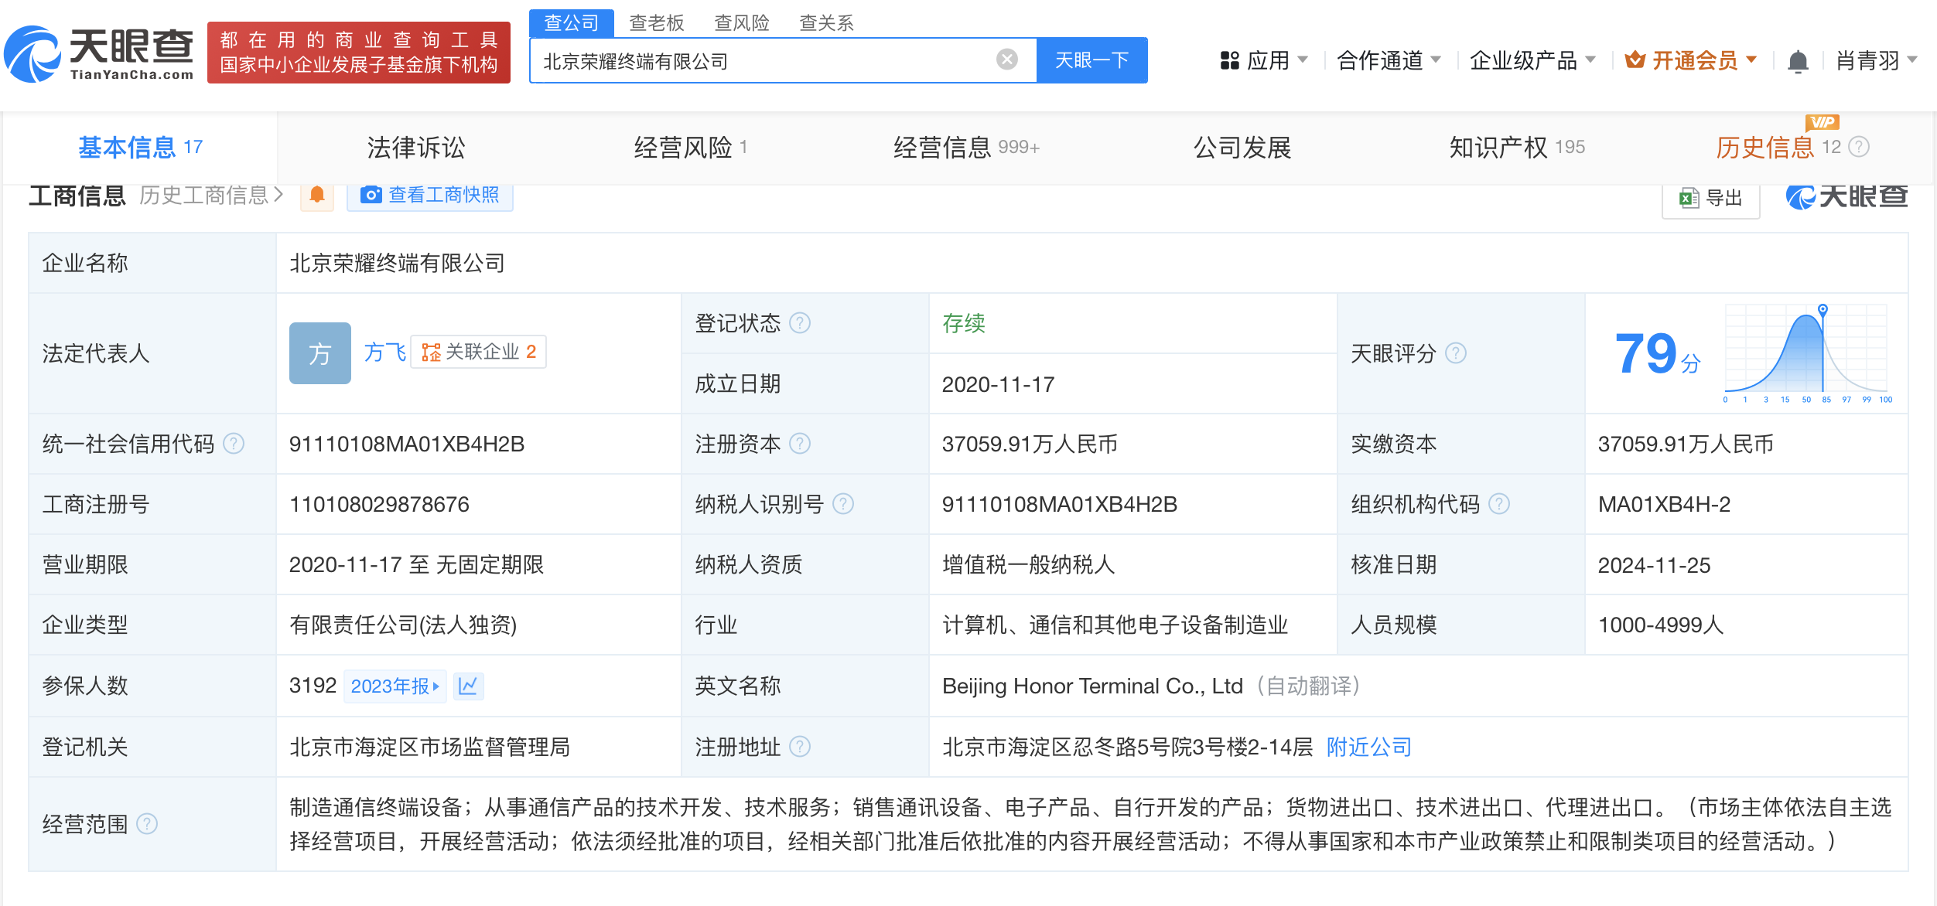Open help icon next to 注册地址
The image size is (1937, 906).
pyautogui.click(x=800, y=747)
